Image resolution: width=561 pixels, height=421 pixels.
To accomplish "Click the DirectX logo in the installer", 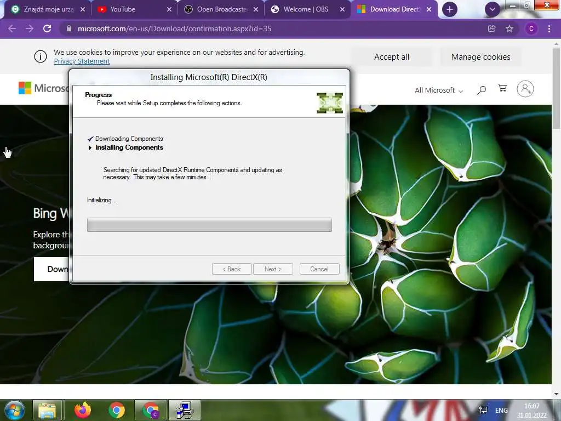I will tap(329, 103).
